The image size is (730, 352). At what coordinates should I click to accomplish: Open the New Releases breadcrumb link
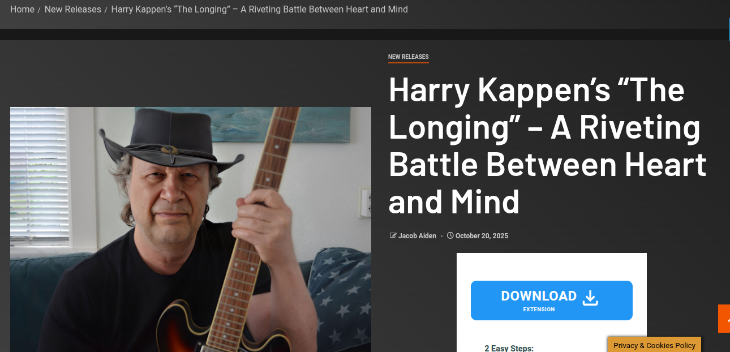pyautogui.click(x=72, y=10)
